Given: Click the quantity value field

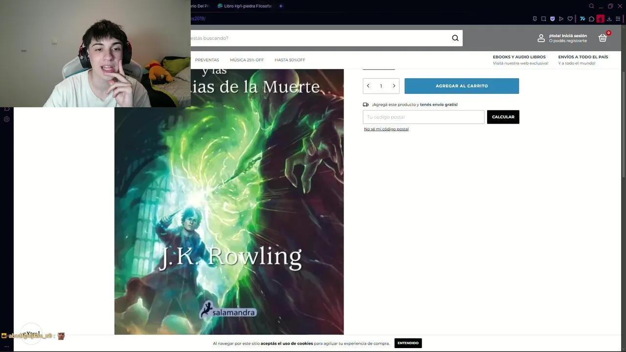Looking at the screenshot, I should point(381,86).
